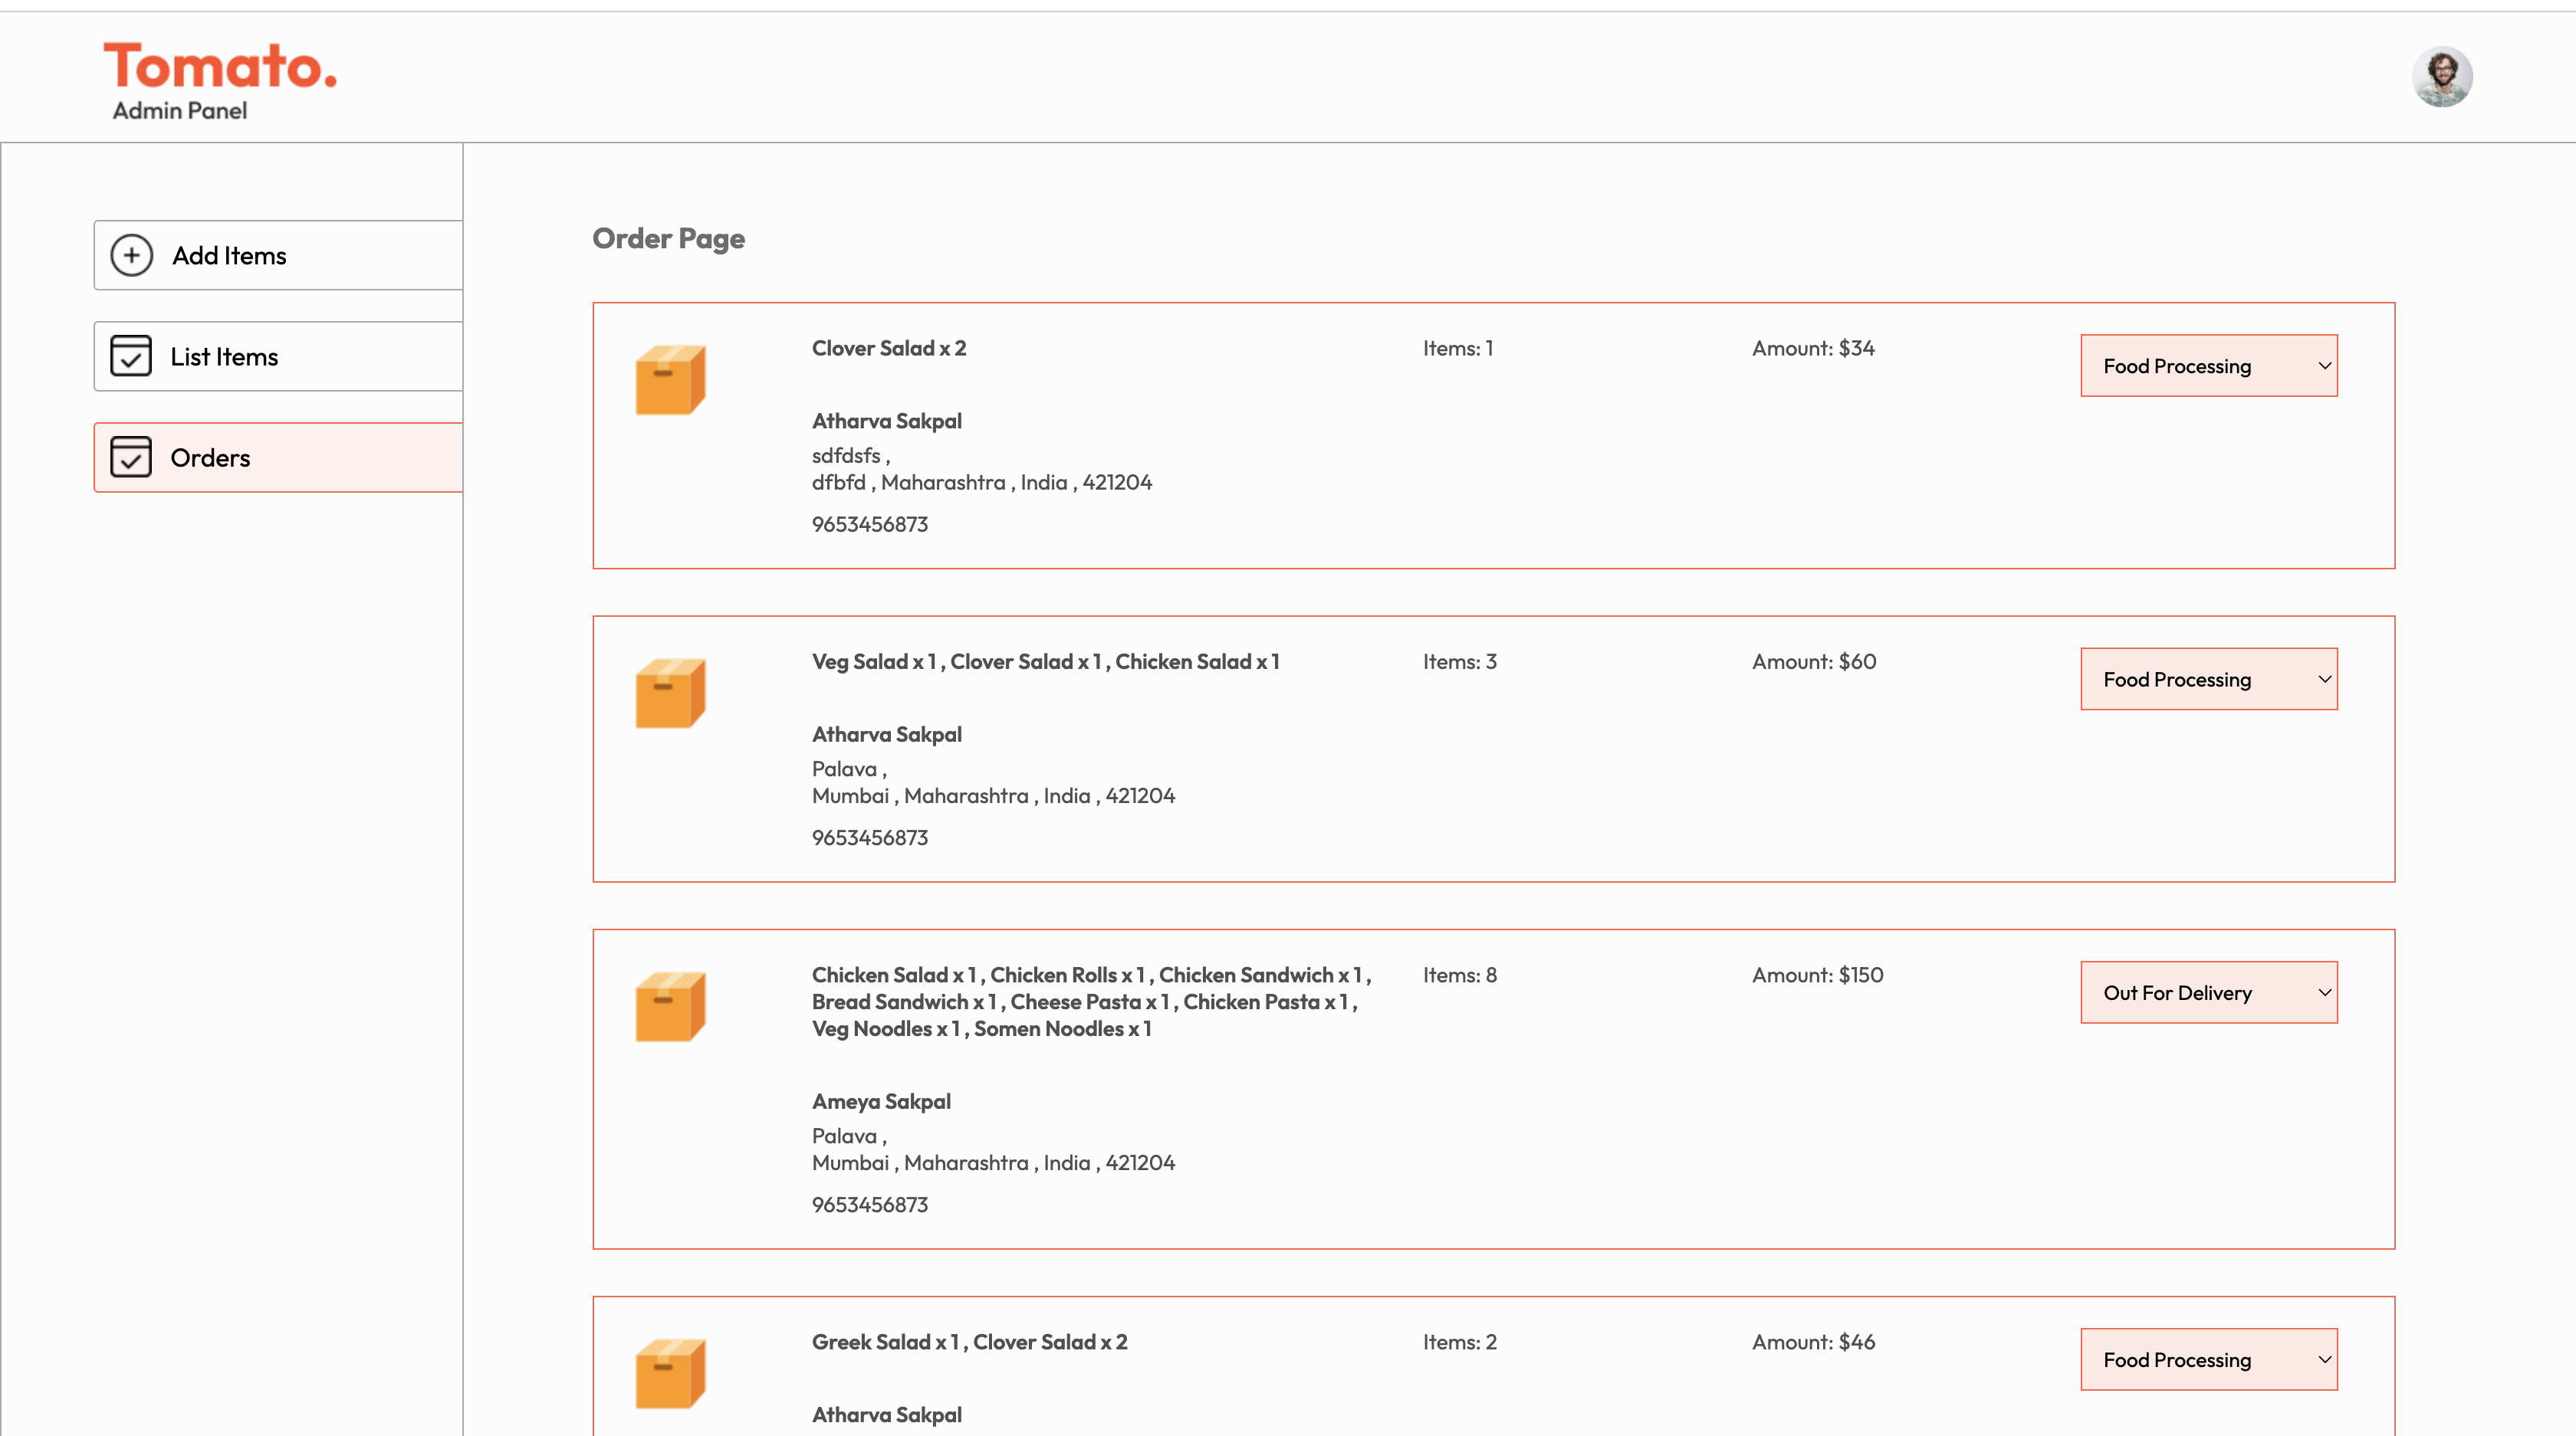
Task: Click Amount: $150 text
Action: click(1817, 975)
